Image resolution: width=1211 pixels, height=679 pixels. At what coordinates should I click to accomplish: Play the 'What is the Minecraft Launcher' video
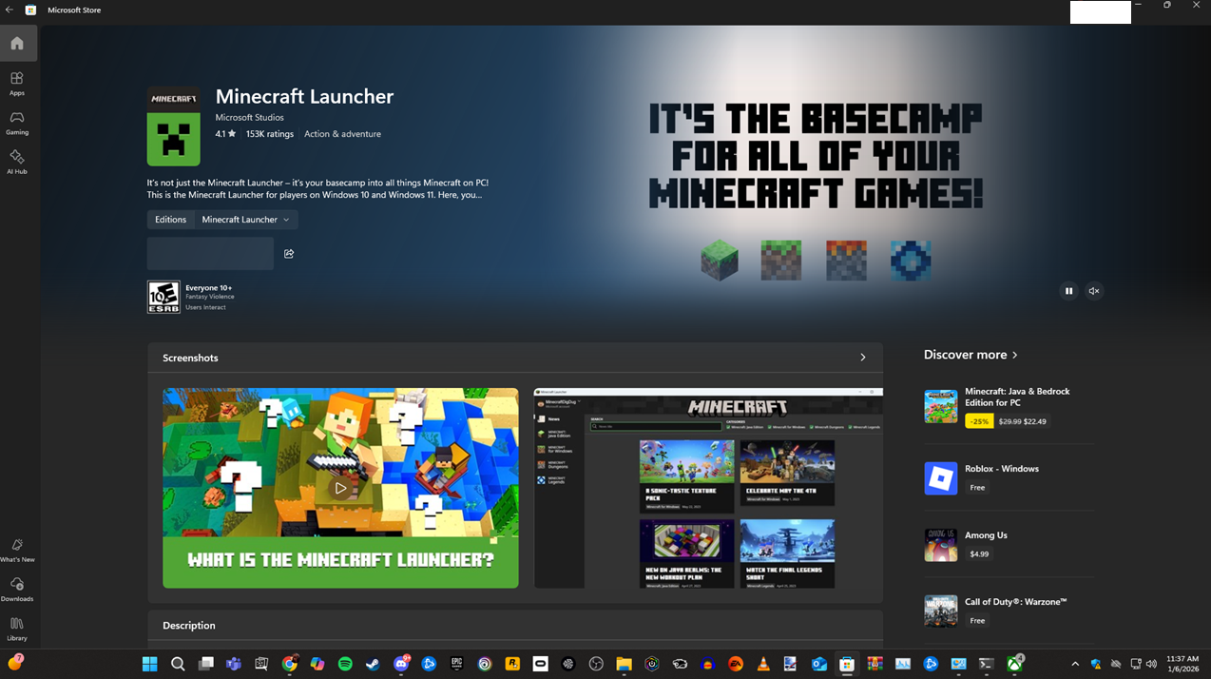340,487
